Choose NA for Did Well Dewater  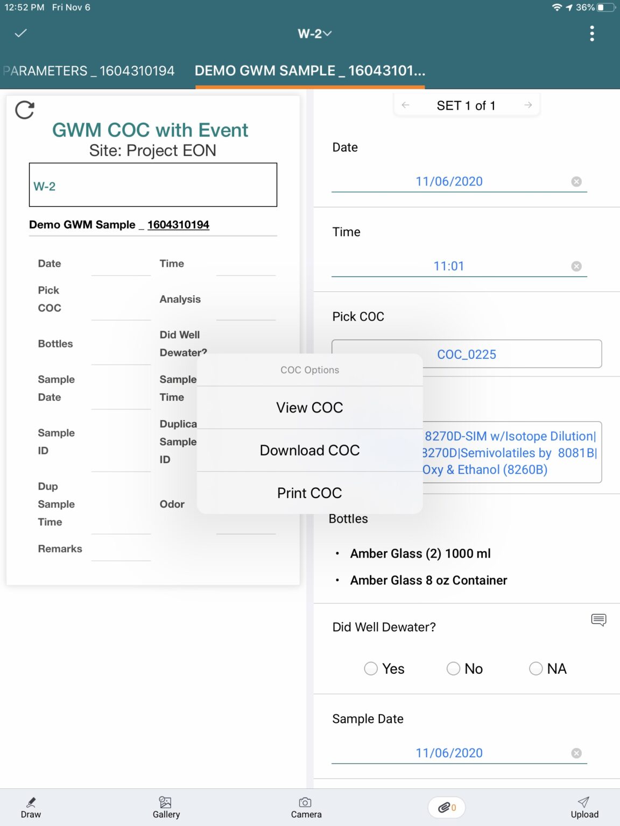pos(536,668)
